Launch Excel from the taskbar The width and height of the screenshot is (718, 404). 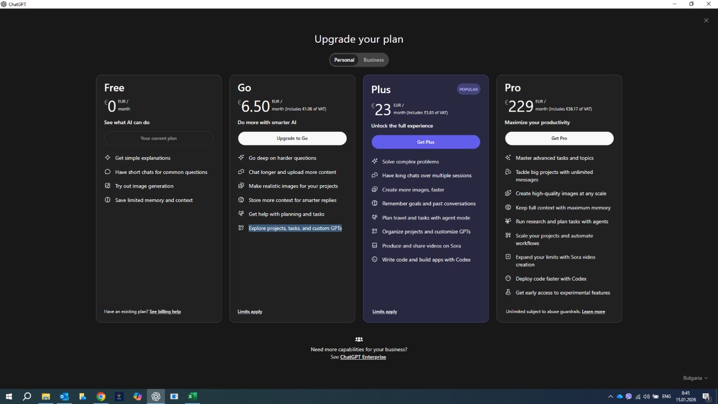click(x=192, y=397)
